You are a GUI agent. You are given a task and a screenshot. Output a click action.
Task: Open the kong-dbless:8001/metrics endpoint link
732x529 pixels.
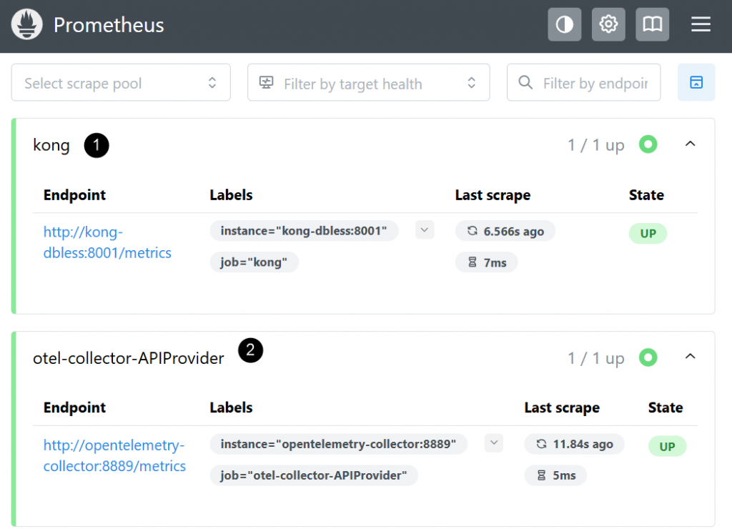(x=107, y=242)
